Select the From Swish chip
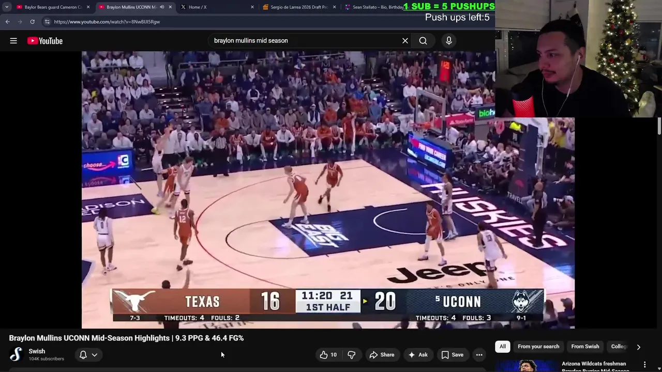The width and height of the screenshot is (662, 372). point(585,347)
